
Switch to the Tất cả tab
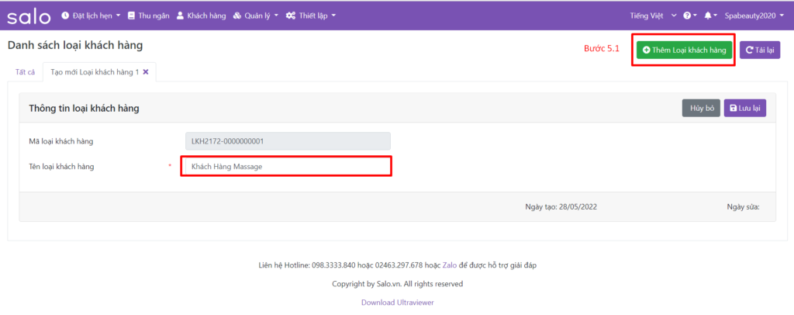[x=25, y=72]
